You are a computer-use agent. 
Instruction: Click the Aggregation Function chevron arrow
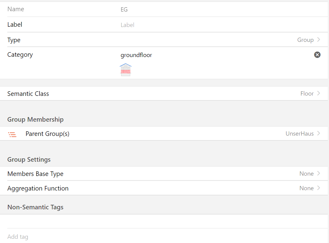click(x=319, y=188)
